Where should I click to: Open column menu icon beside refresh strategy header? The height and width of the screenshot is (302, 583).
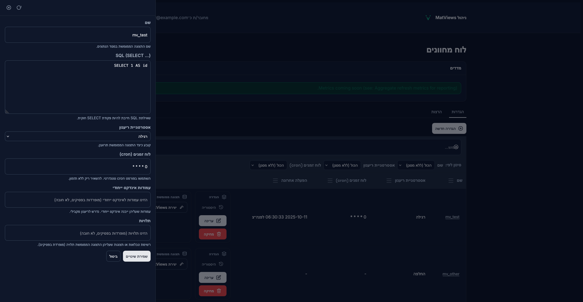pos(389,181)
